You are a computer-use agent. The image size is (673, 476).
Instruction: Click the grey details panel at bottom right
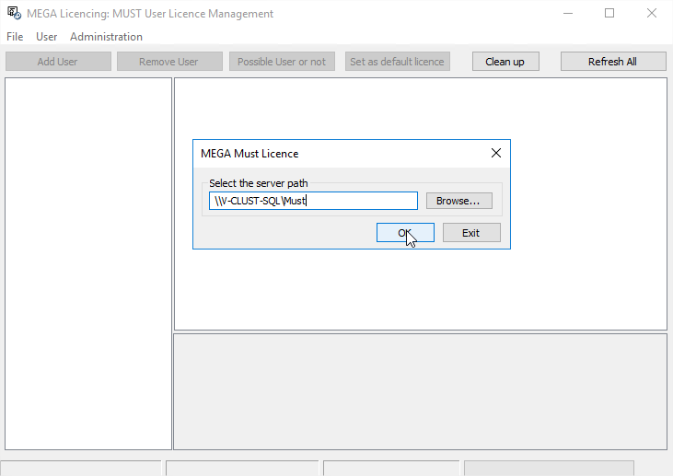pyautogui.click(x=420, y=391)
